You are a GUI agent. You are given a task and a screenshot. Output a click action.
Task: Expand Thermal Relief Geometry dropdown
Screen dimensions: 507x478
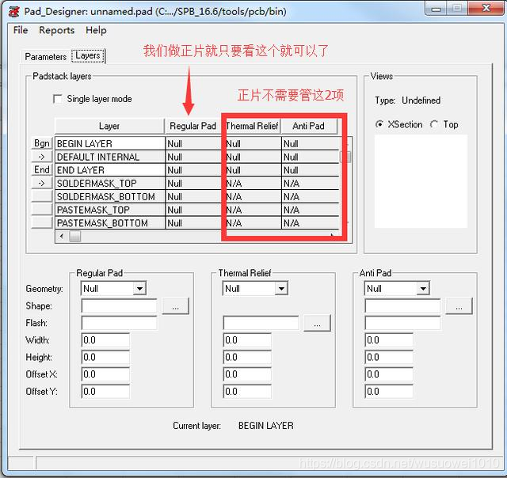281,289
